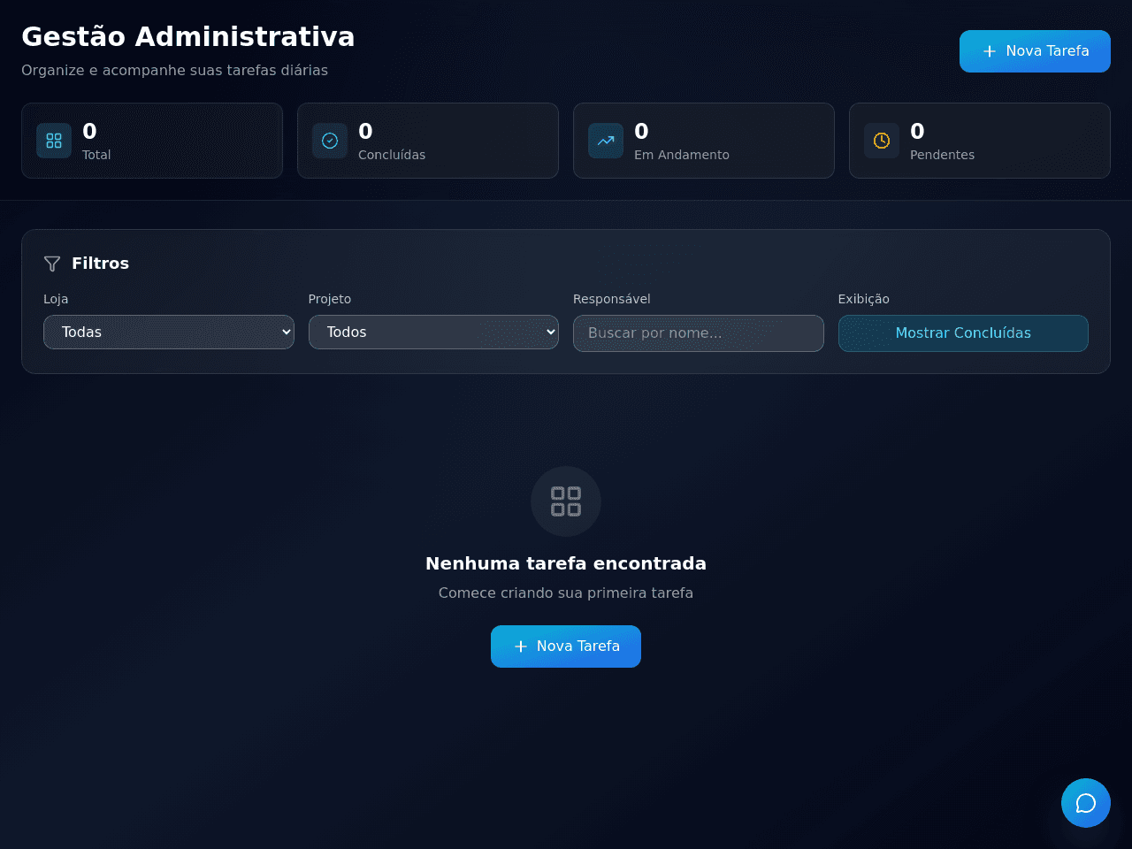Click the Em Andamento trend icon
The height and width of the screenshot is (849, 1132).
pos(606,141)
